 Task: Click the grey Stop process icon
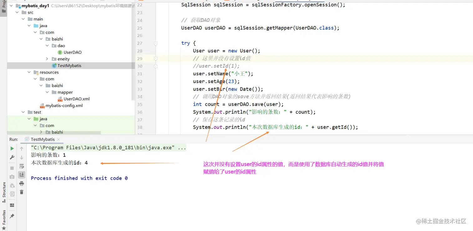(x=12, y=168)
